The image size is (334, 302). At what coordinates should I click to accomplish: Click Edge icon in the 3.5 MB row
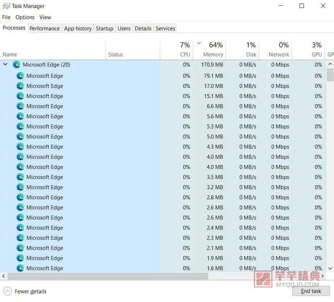point(20,177)
